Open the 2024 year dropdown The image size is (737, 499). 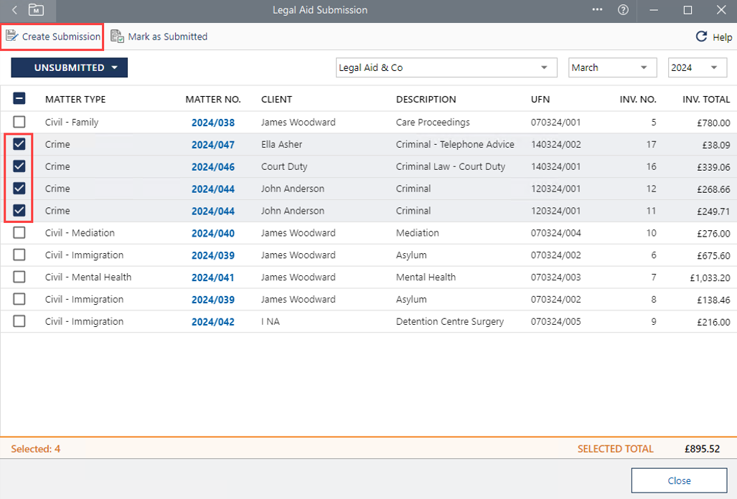tap(696, 67)
